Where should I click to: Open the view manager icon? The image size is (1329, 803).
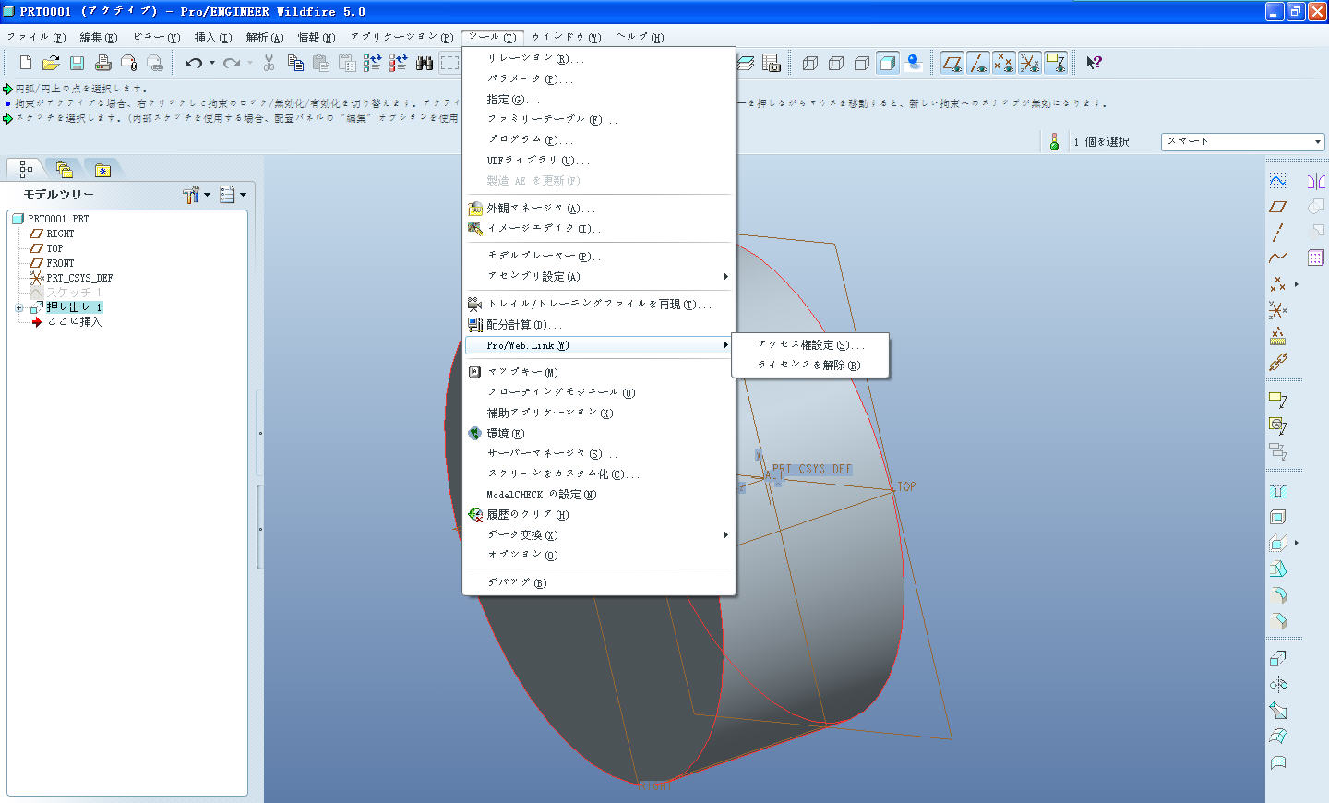tap(772, 63)
